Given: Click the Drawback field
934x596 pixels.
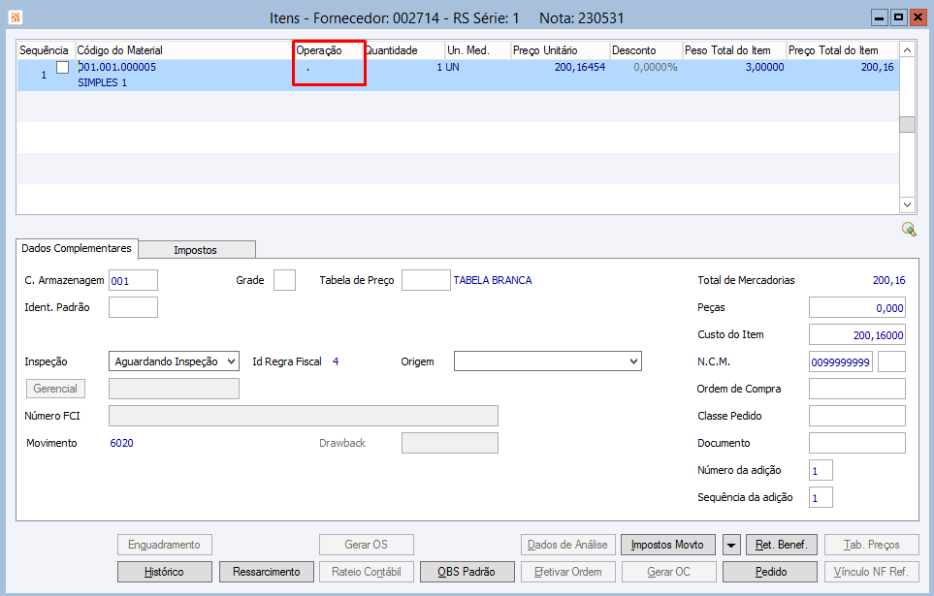Looking at the screenshot, I should tap(450, 443).
